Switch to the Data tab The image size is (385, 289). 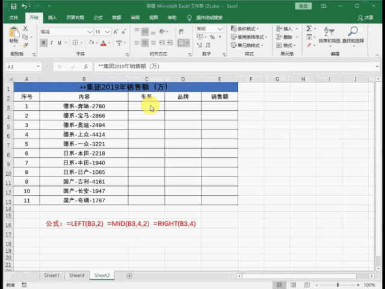pyautogui.click(x=117, y=17)
